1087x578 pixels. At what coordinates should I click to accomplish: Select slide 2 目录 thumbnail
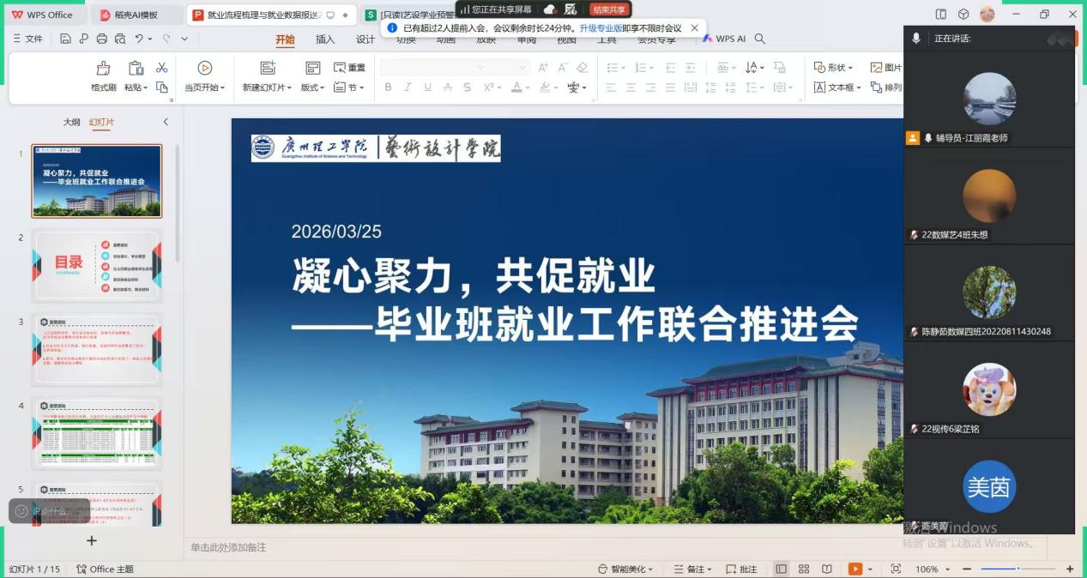(97, 265)
